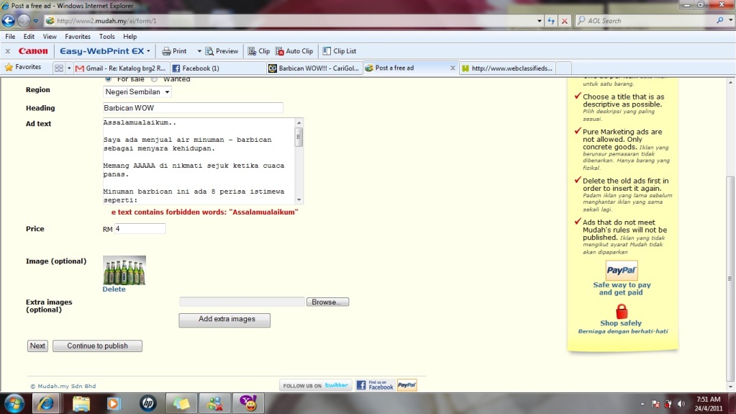Image resolution: width=736 pixels, height=414 pixels.
Task: Open the Favorites star button
Action: 23,67
